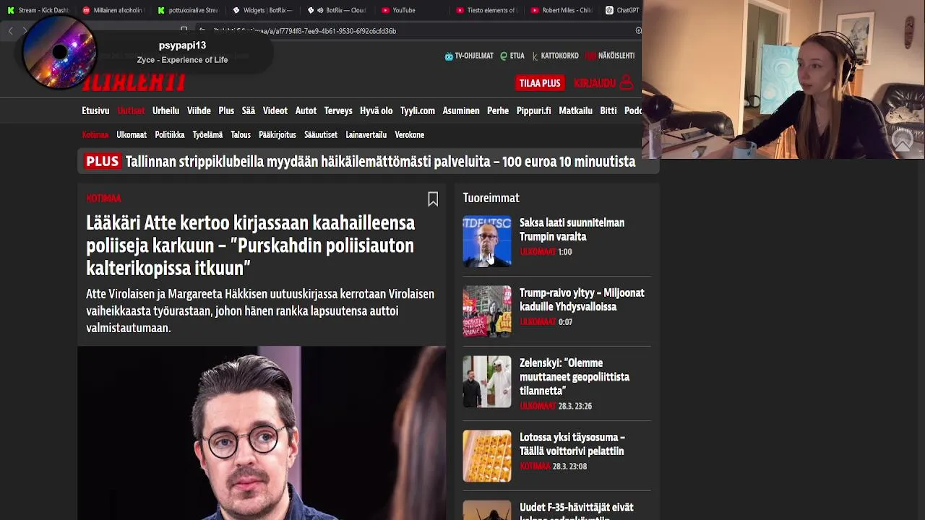Select Politiikka subcategory
Image resolution: width=925 pixels, height=520 pixels.
pyautogui.click(x=170, y=135)
